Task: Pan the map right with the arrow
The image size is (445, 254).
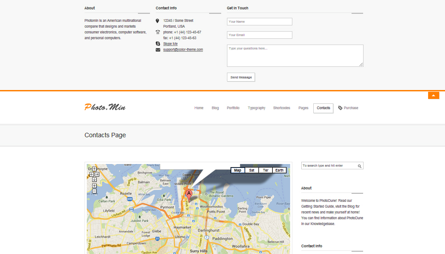Action: pyautogui.click(x=97, y=174)
